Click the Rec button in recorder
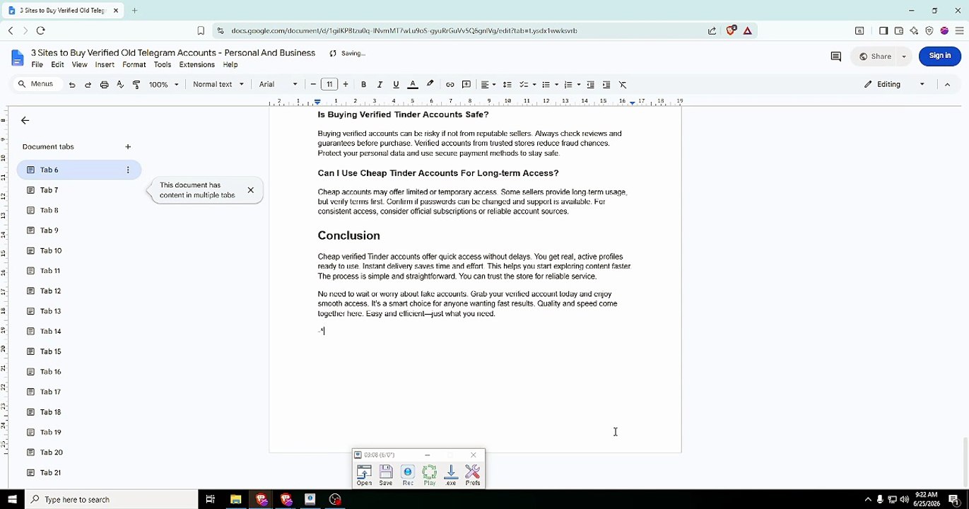969x509 pixels. click(x=408, y=475)
